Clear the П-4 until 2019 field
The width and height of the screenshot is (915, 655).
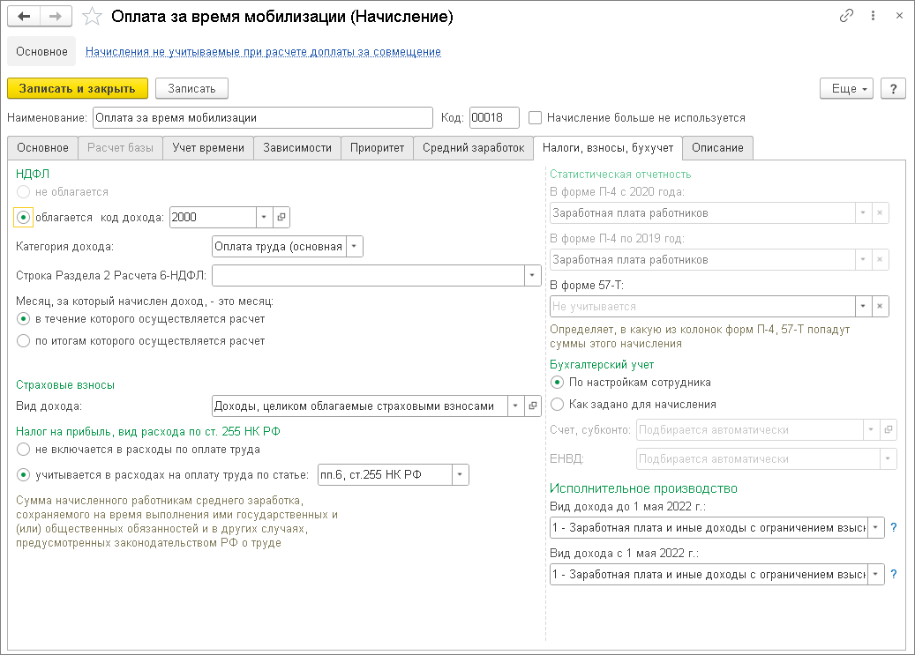click(880, 259)
